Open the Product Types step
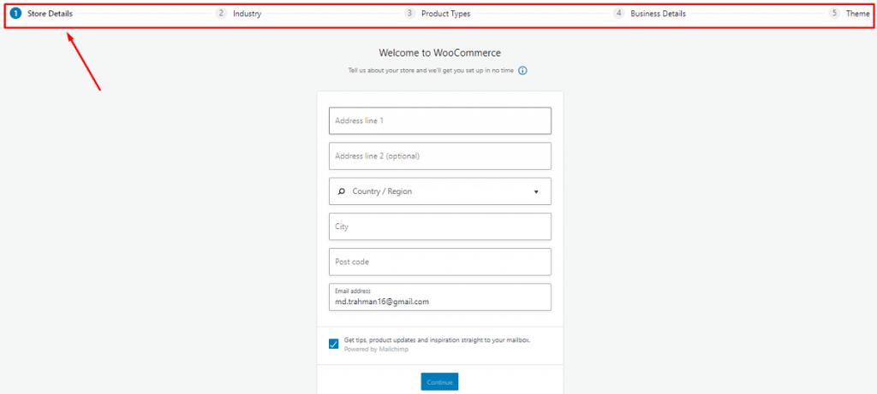The height and width of the screenshot is (394, 877). point(445,14)
